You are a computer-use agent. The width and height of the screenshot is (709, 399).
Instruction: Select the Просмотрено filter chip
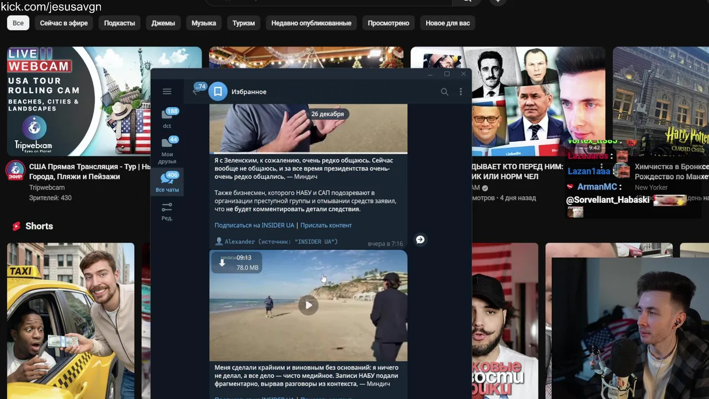coord(389,23)
